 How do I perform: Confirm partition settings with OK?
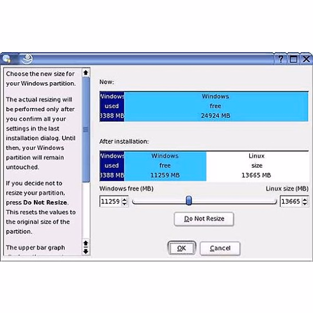[182, 248]
